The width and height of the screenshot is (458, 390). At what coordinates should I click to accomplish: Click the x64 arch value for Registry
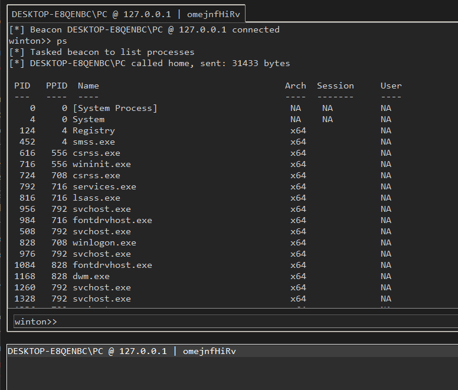[298, 130]
